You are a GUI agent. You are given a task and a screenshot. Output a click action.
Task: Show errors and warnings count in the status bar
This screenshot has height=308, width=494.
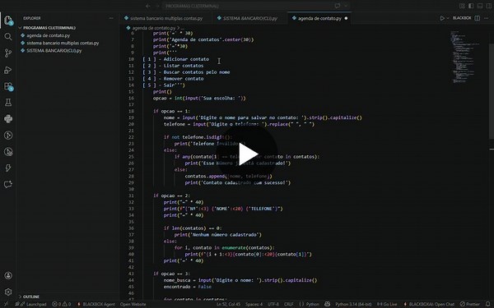click(62, 304)
